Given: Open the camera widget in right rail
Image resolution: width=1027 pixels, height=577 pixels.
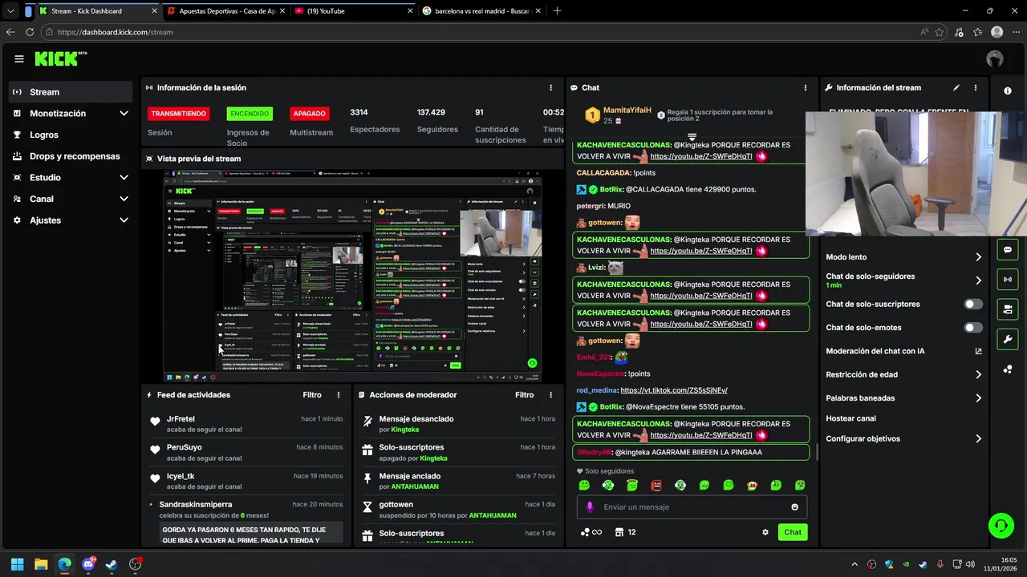Looking at the screenshot, I should click(1008, 309).
